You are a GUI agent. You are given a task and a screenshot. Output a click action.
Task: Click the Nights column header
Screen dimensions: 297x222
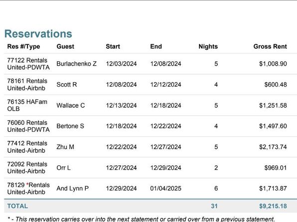coord(208,47)
